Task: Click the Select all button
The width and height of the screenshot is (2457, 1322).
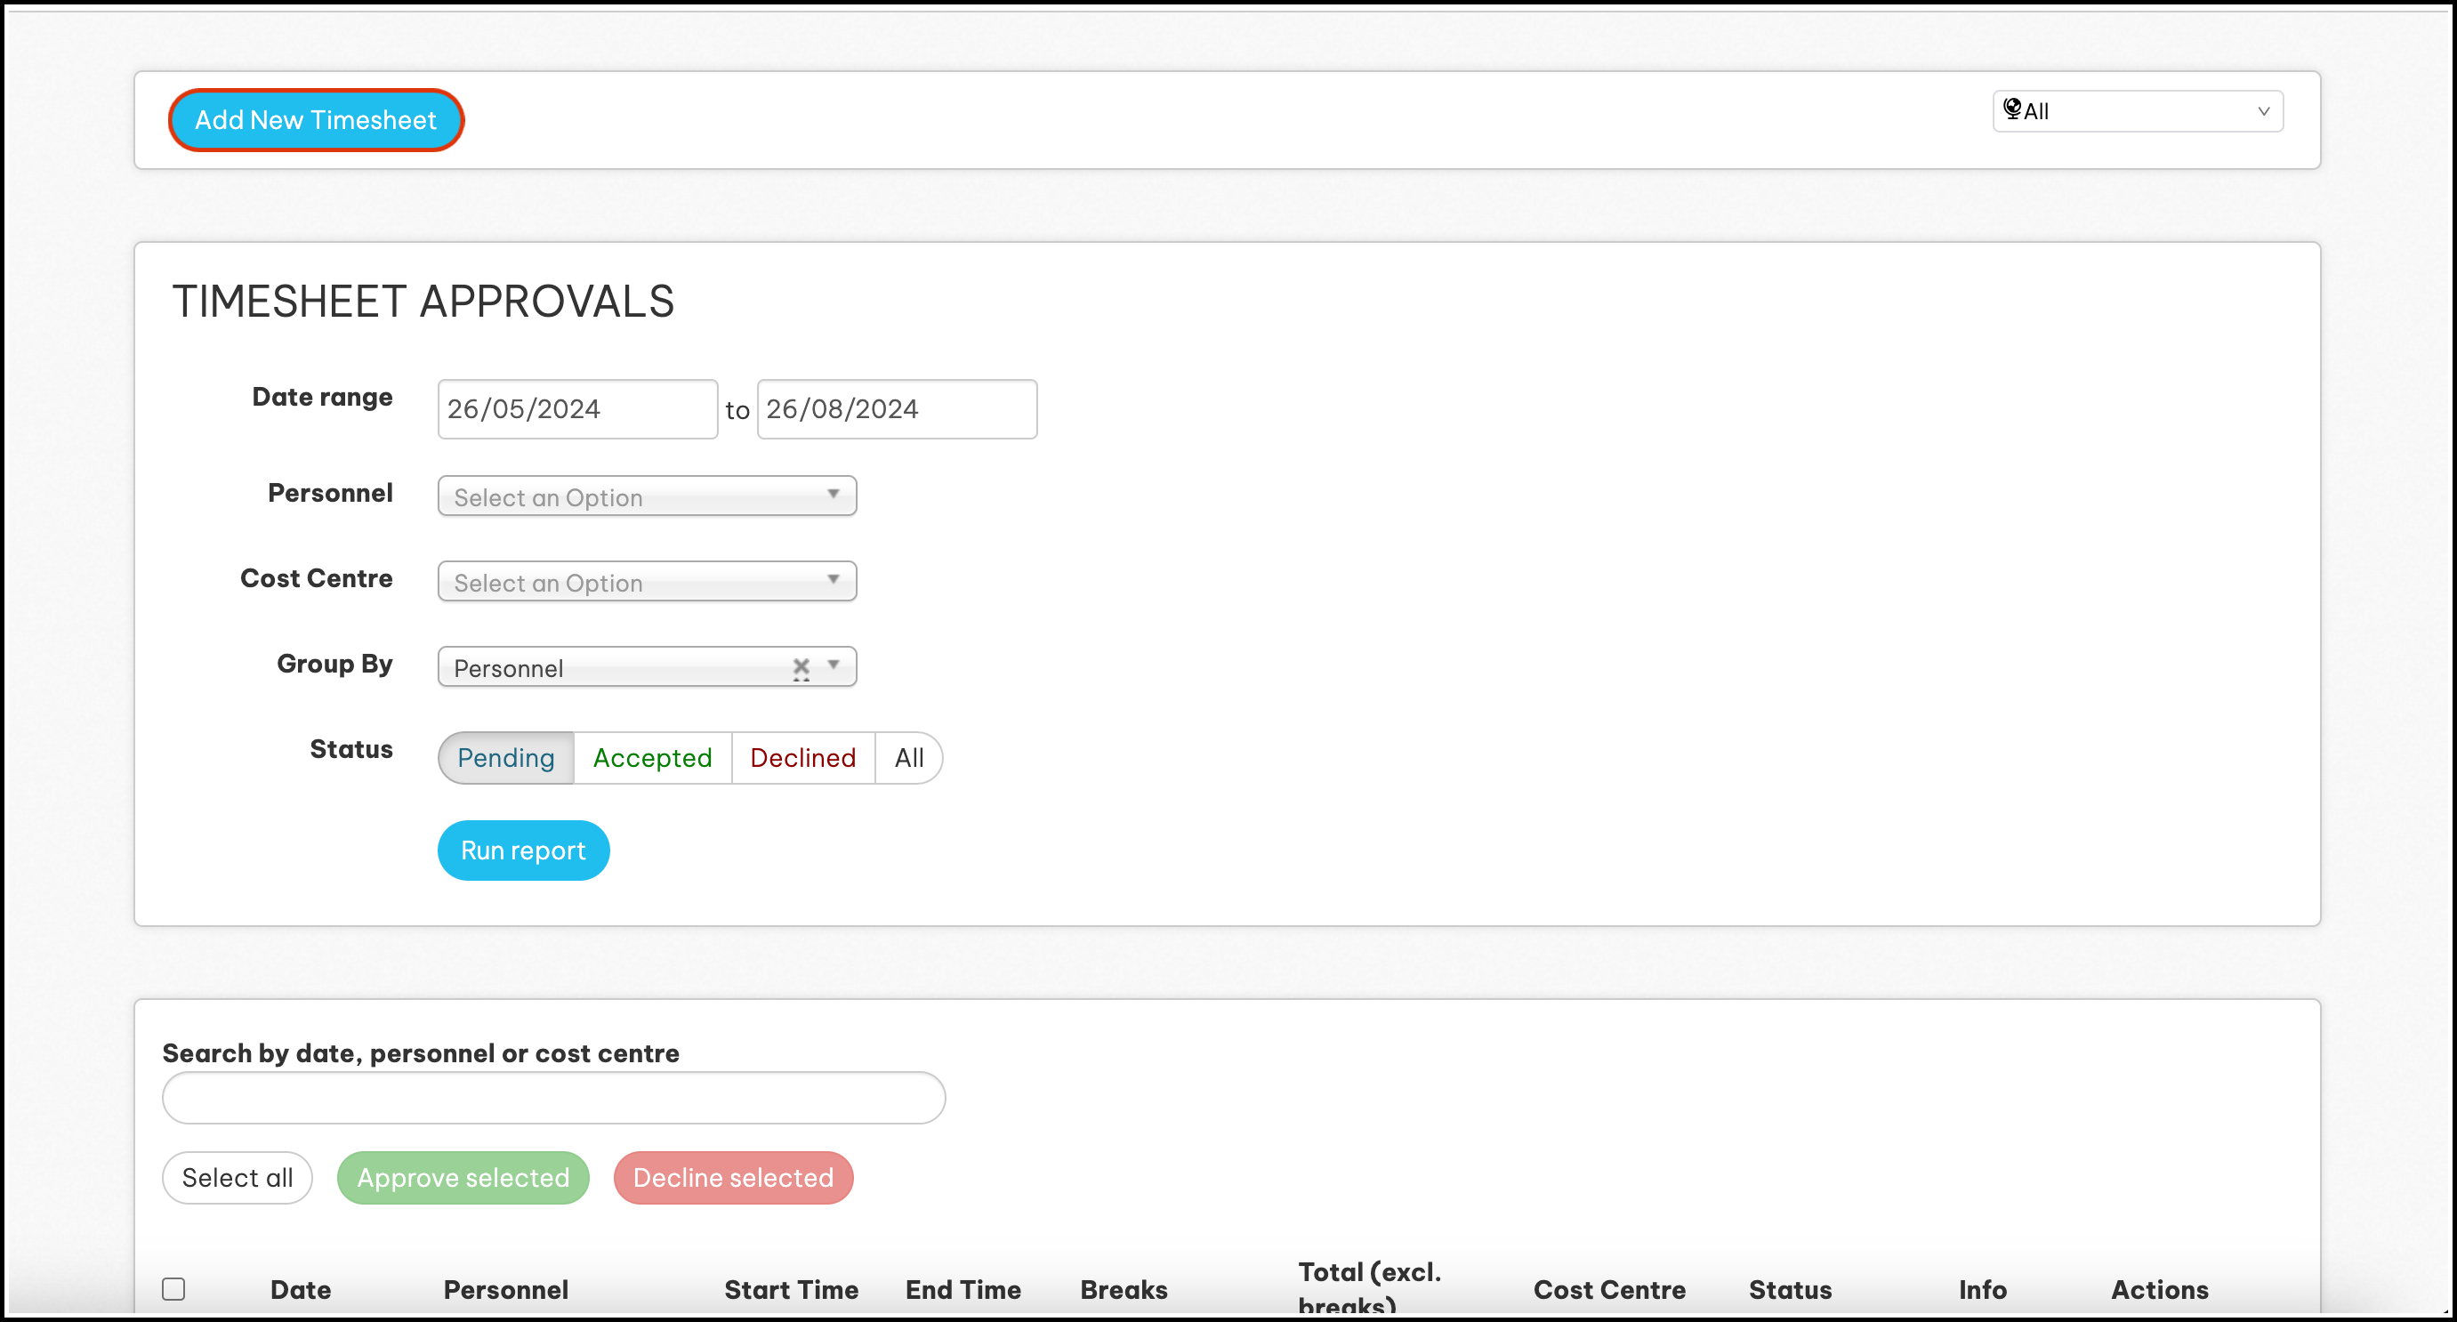Action: (x=238, y=1177)
